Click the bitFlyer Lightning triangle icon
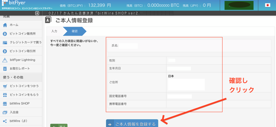The image size is (276, 127). 5,60
